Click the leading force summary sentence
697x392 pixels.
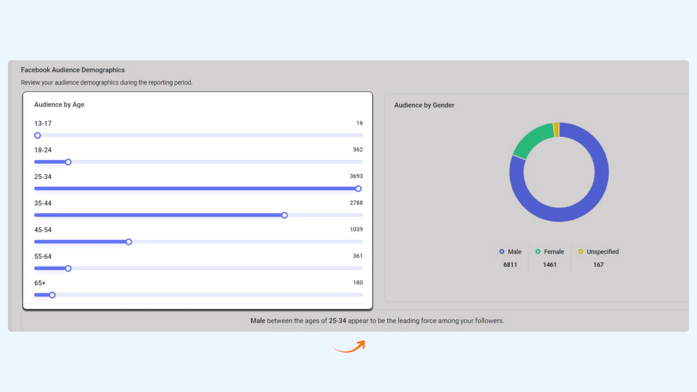pyautogui.click(x=377, y=321)
